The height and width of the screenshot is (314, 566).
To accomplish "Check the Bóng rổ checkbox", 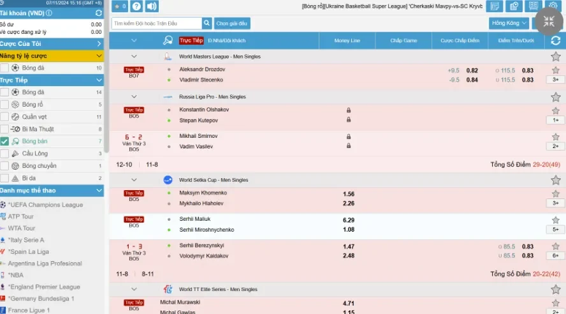I will coord(5,104).
